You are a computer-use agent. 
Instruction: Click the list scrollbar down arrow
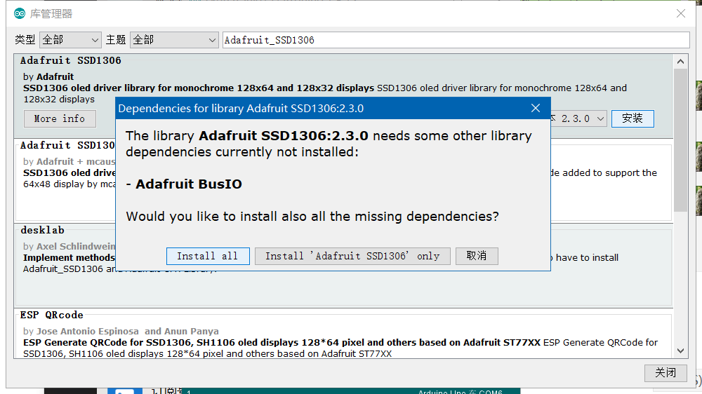[x=680, y=351]
